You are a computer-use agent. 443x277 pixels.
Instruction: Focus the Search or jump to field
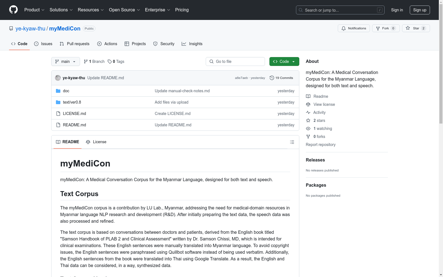pyautogui.click(x=340, y=10)
